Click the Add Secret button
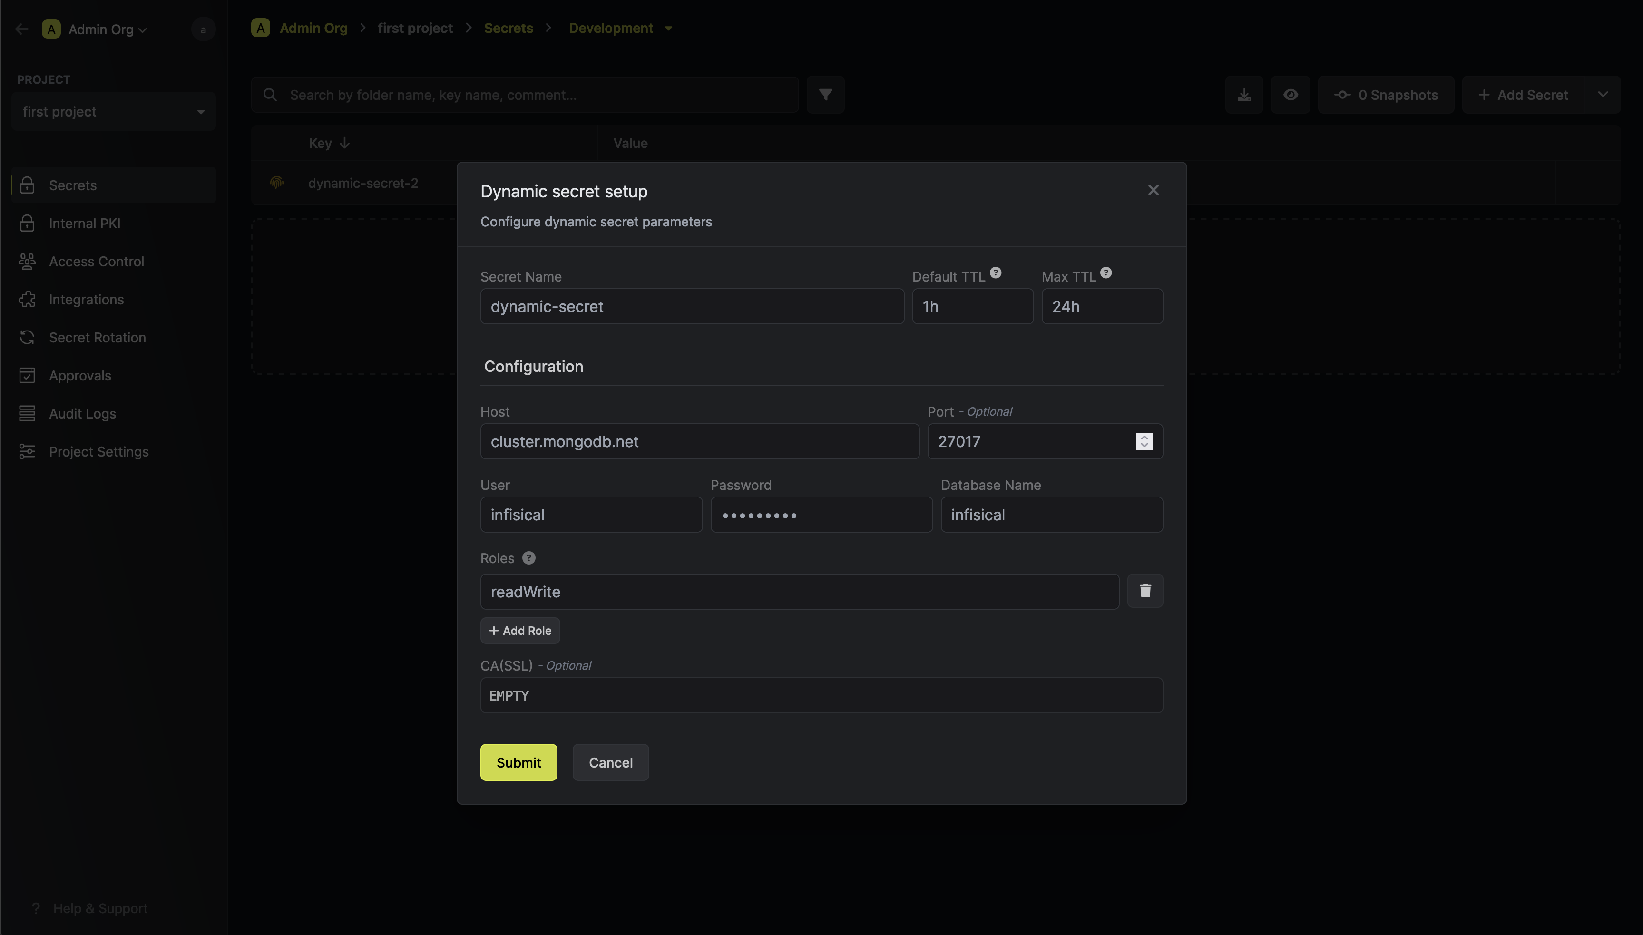The width and height of the screenshot is (1643, 935). (1523, 95)
